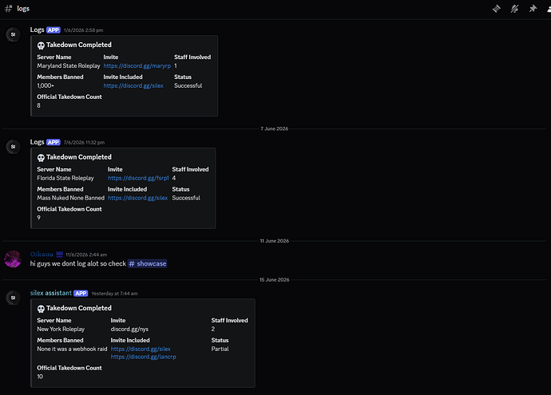Click silex assistant bot avatar
The width and height of the screenshot is (551, 395).
(13, 298)
